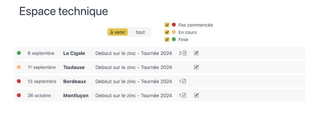Click the edit pencil icon for Toulouse
This screenshot has height=116, width=320.
click(196, 67)
